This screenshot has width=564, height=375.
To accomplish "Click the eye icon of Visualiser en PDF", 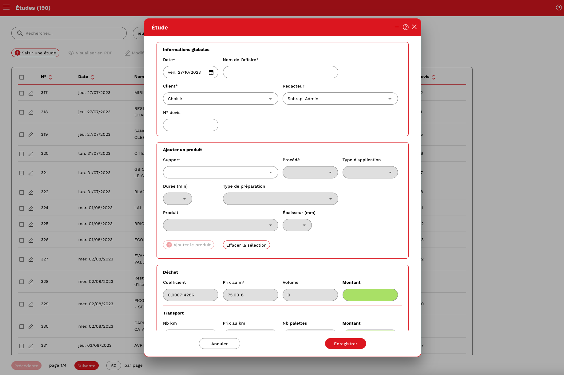I will (71, 53).
